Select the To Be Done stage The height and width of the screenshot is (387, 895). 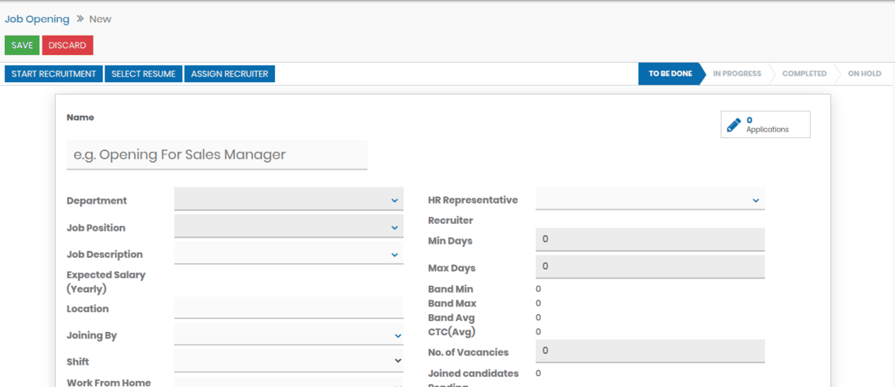click(670, 74)
